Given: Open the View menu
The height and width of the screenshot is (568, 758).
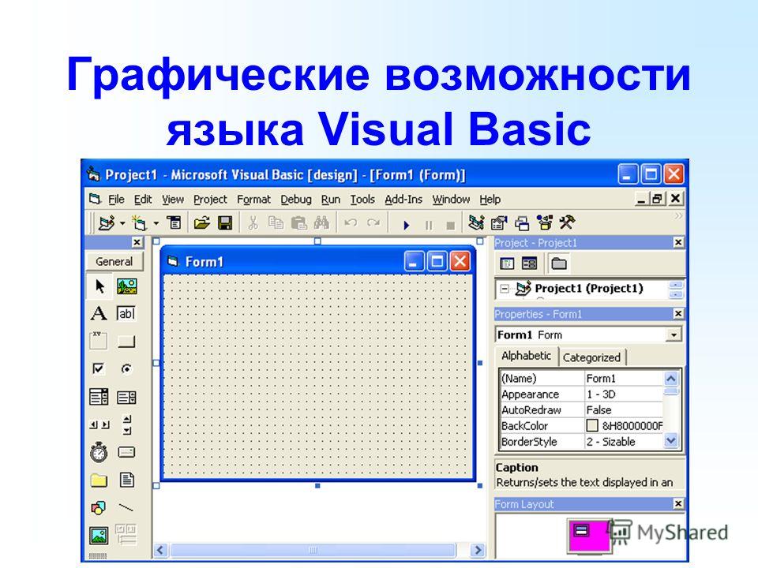Looking at the screenshot, I should tap(173, 200).
